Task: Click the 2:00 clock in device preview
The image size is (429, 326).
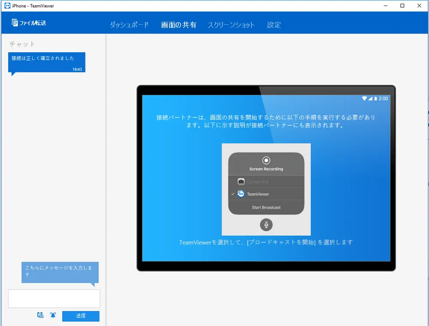Action: (x=383, y=98)
